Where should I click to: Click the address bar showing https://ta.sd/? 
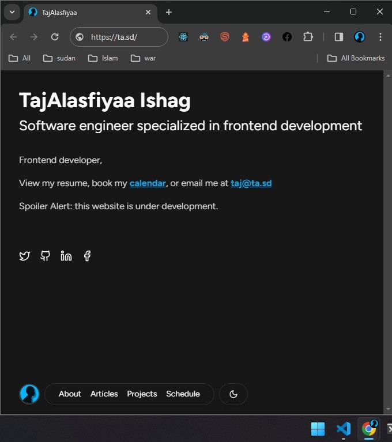pos(119,37)
